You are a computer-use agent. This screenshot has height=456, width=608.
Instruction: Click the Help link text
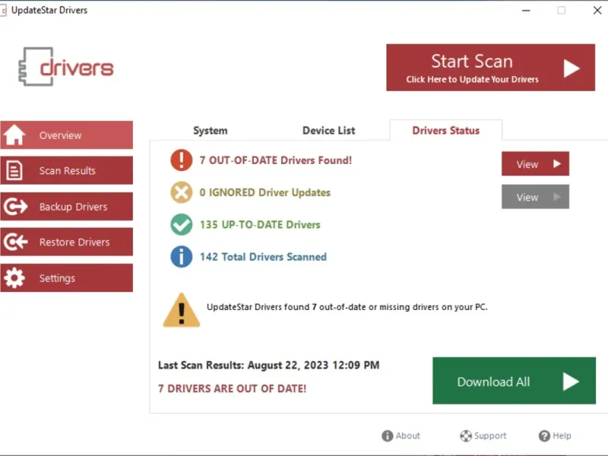562,435
